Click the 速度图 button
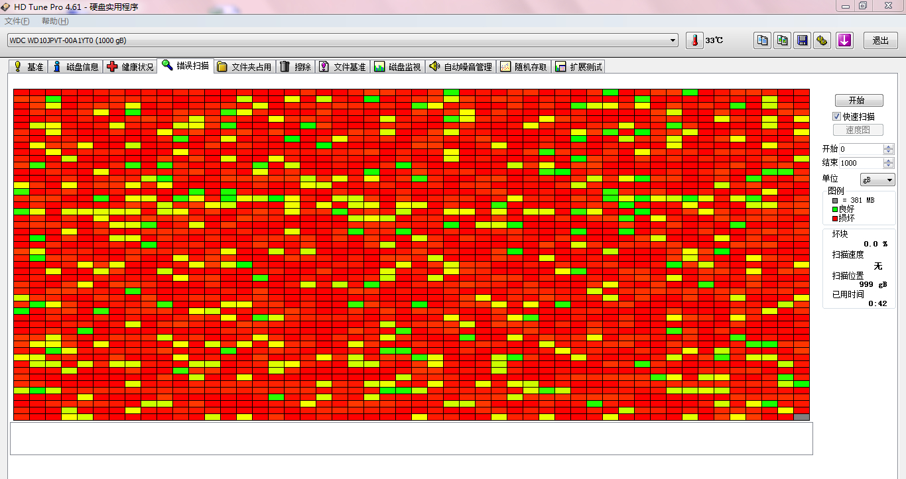The height and width of the screenshot is (479, 906). point(858,131)
